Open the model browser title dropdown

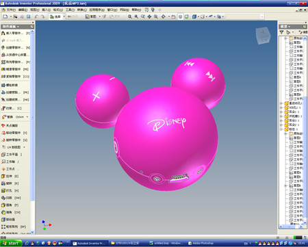click(x=285, y=27)
